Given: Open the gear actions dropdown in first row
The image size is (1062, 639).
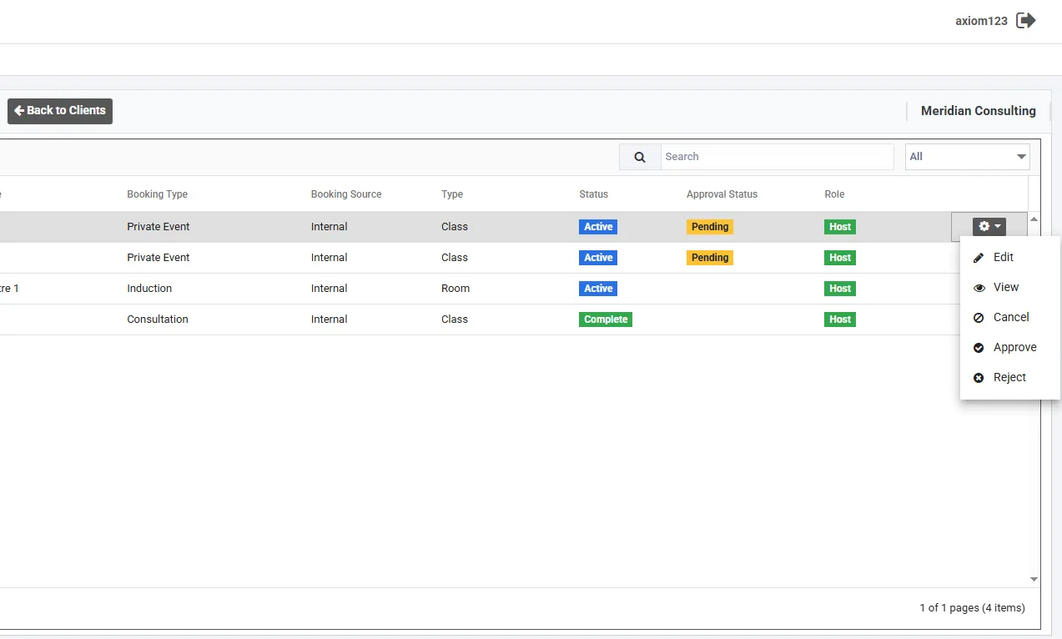Looking at the screenshot, I should [x=989, y=226].
